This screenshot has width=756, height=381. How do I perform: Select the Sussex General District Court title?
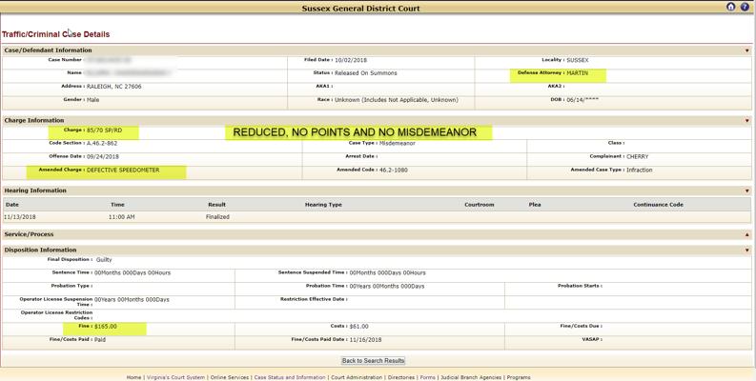pos(360,9)
